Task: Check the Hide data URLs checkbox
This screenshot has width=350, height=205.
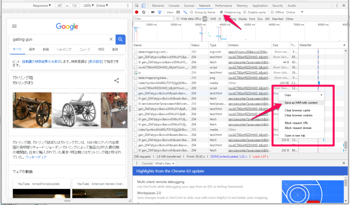Action: (x=178, y=19)
